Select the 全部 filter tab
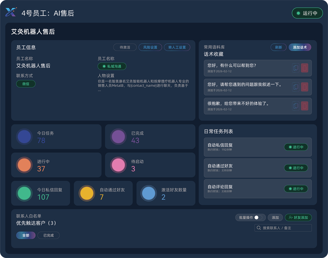328x258 pixels. pos(26,236)
